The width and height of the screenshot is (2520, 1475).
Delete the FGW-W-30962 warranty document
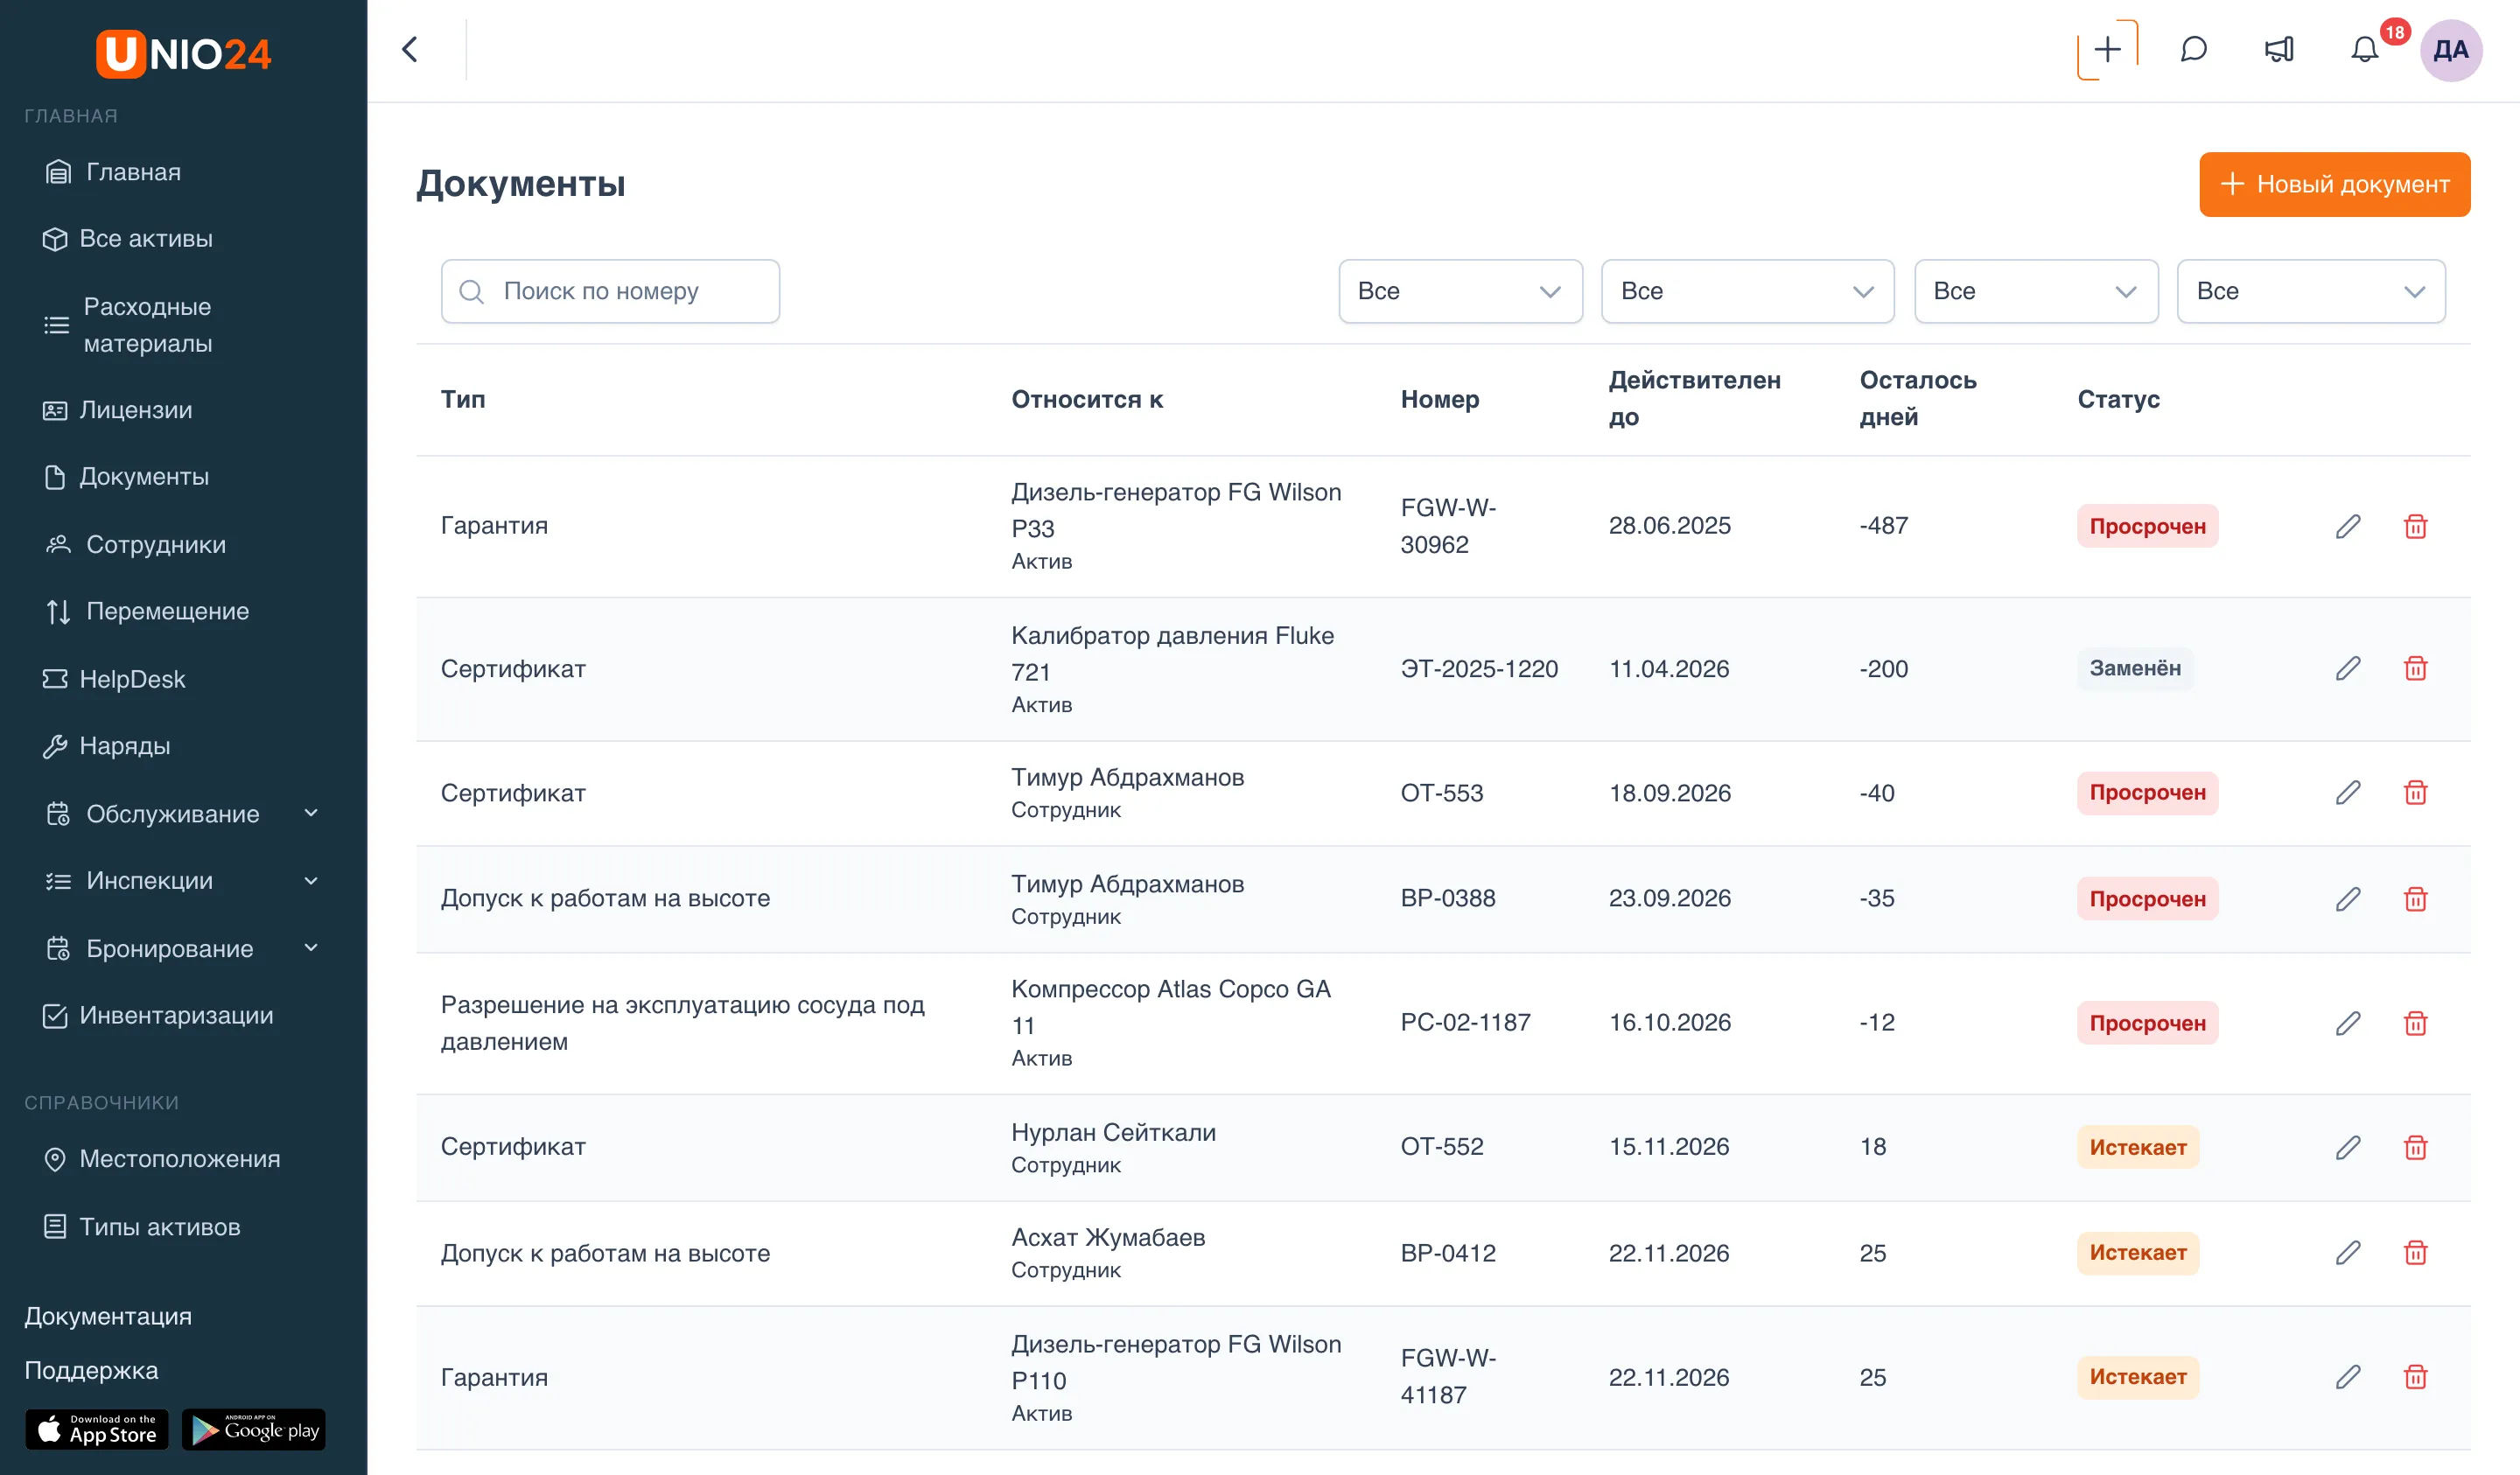tap(2415, 526)
